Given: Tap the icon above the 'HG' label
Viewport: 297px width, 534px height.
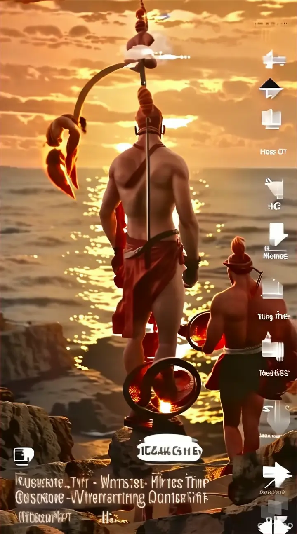Looking at the screenshot, I should [x=274, y=187].
